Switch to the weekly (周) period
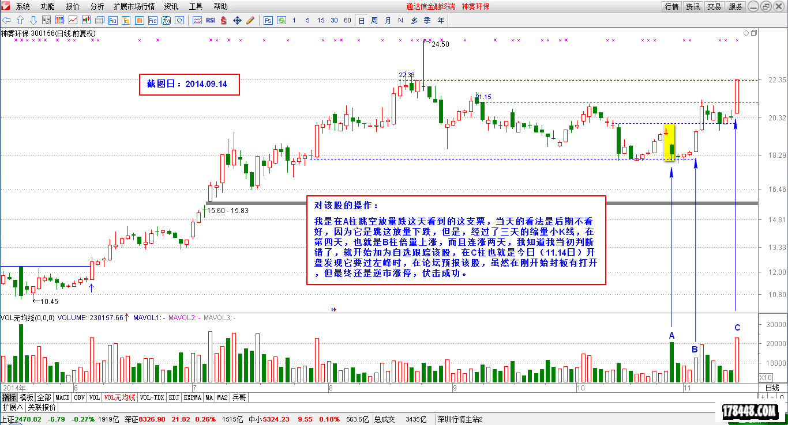The width and height of the screenshot is (788, 425). tap(374, 20)
